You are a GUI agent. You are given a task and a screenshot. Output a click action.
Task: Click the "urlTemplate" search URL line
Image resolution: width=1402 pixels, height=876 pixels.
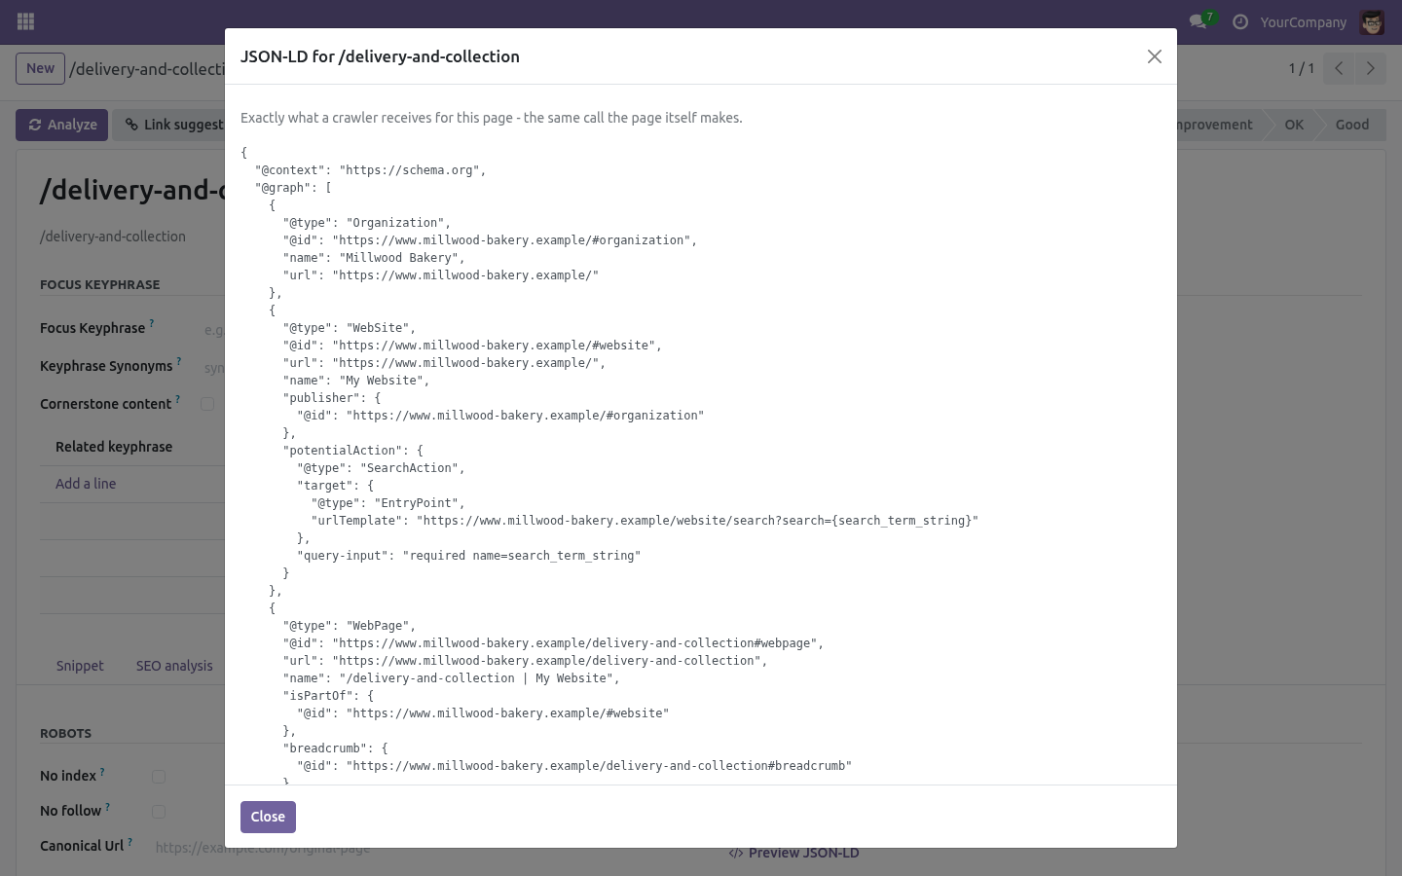645,521
